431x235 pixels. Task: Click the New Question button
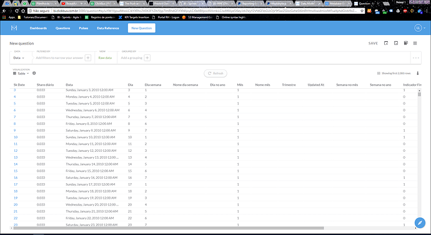(x=142, y=28)
